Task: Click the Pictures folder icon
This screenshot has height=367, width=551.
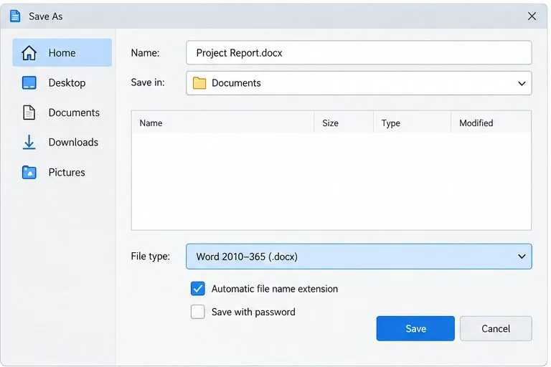Action: pos(29,173)
